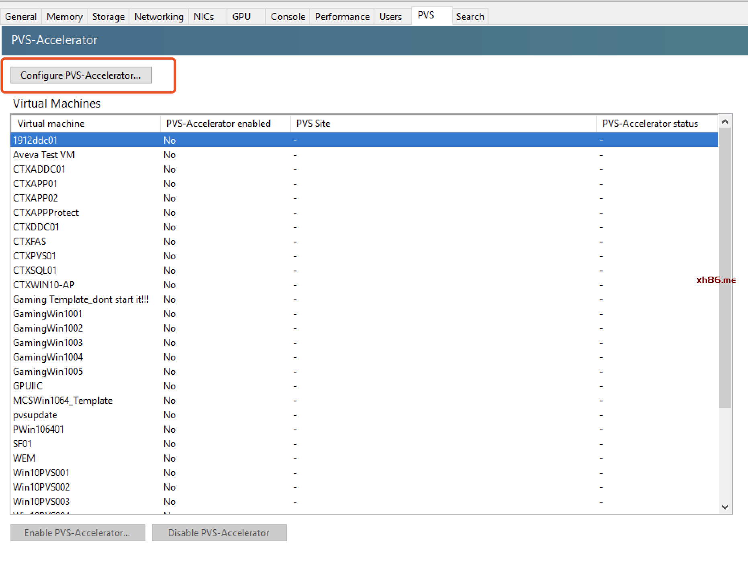Click Configure PVS-Accelerator button
748x566 pixels.
(81, 75)
